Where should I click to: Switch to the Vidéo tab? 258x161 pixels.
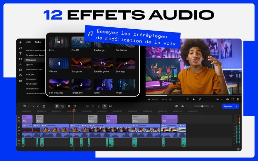point(28,42)
